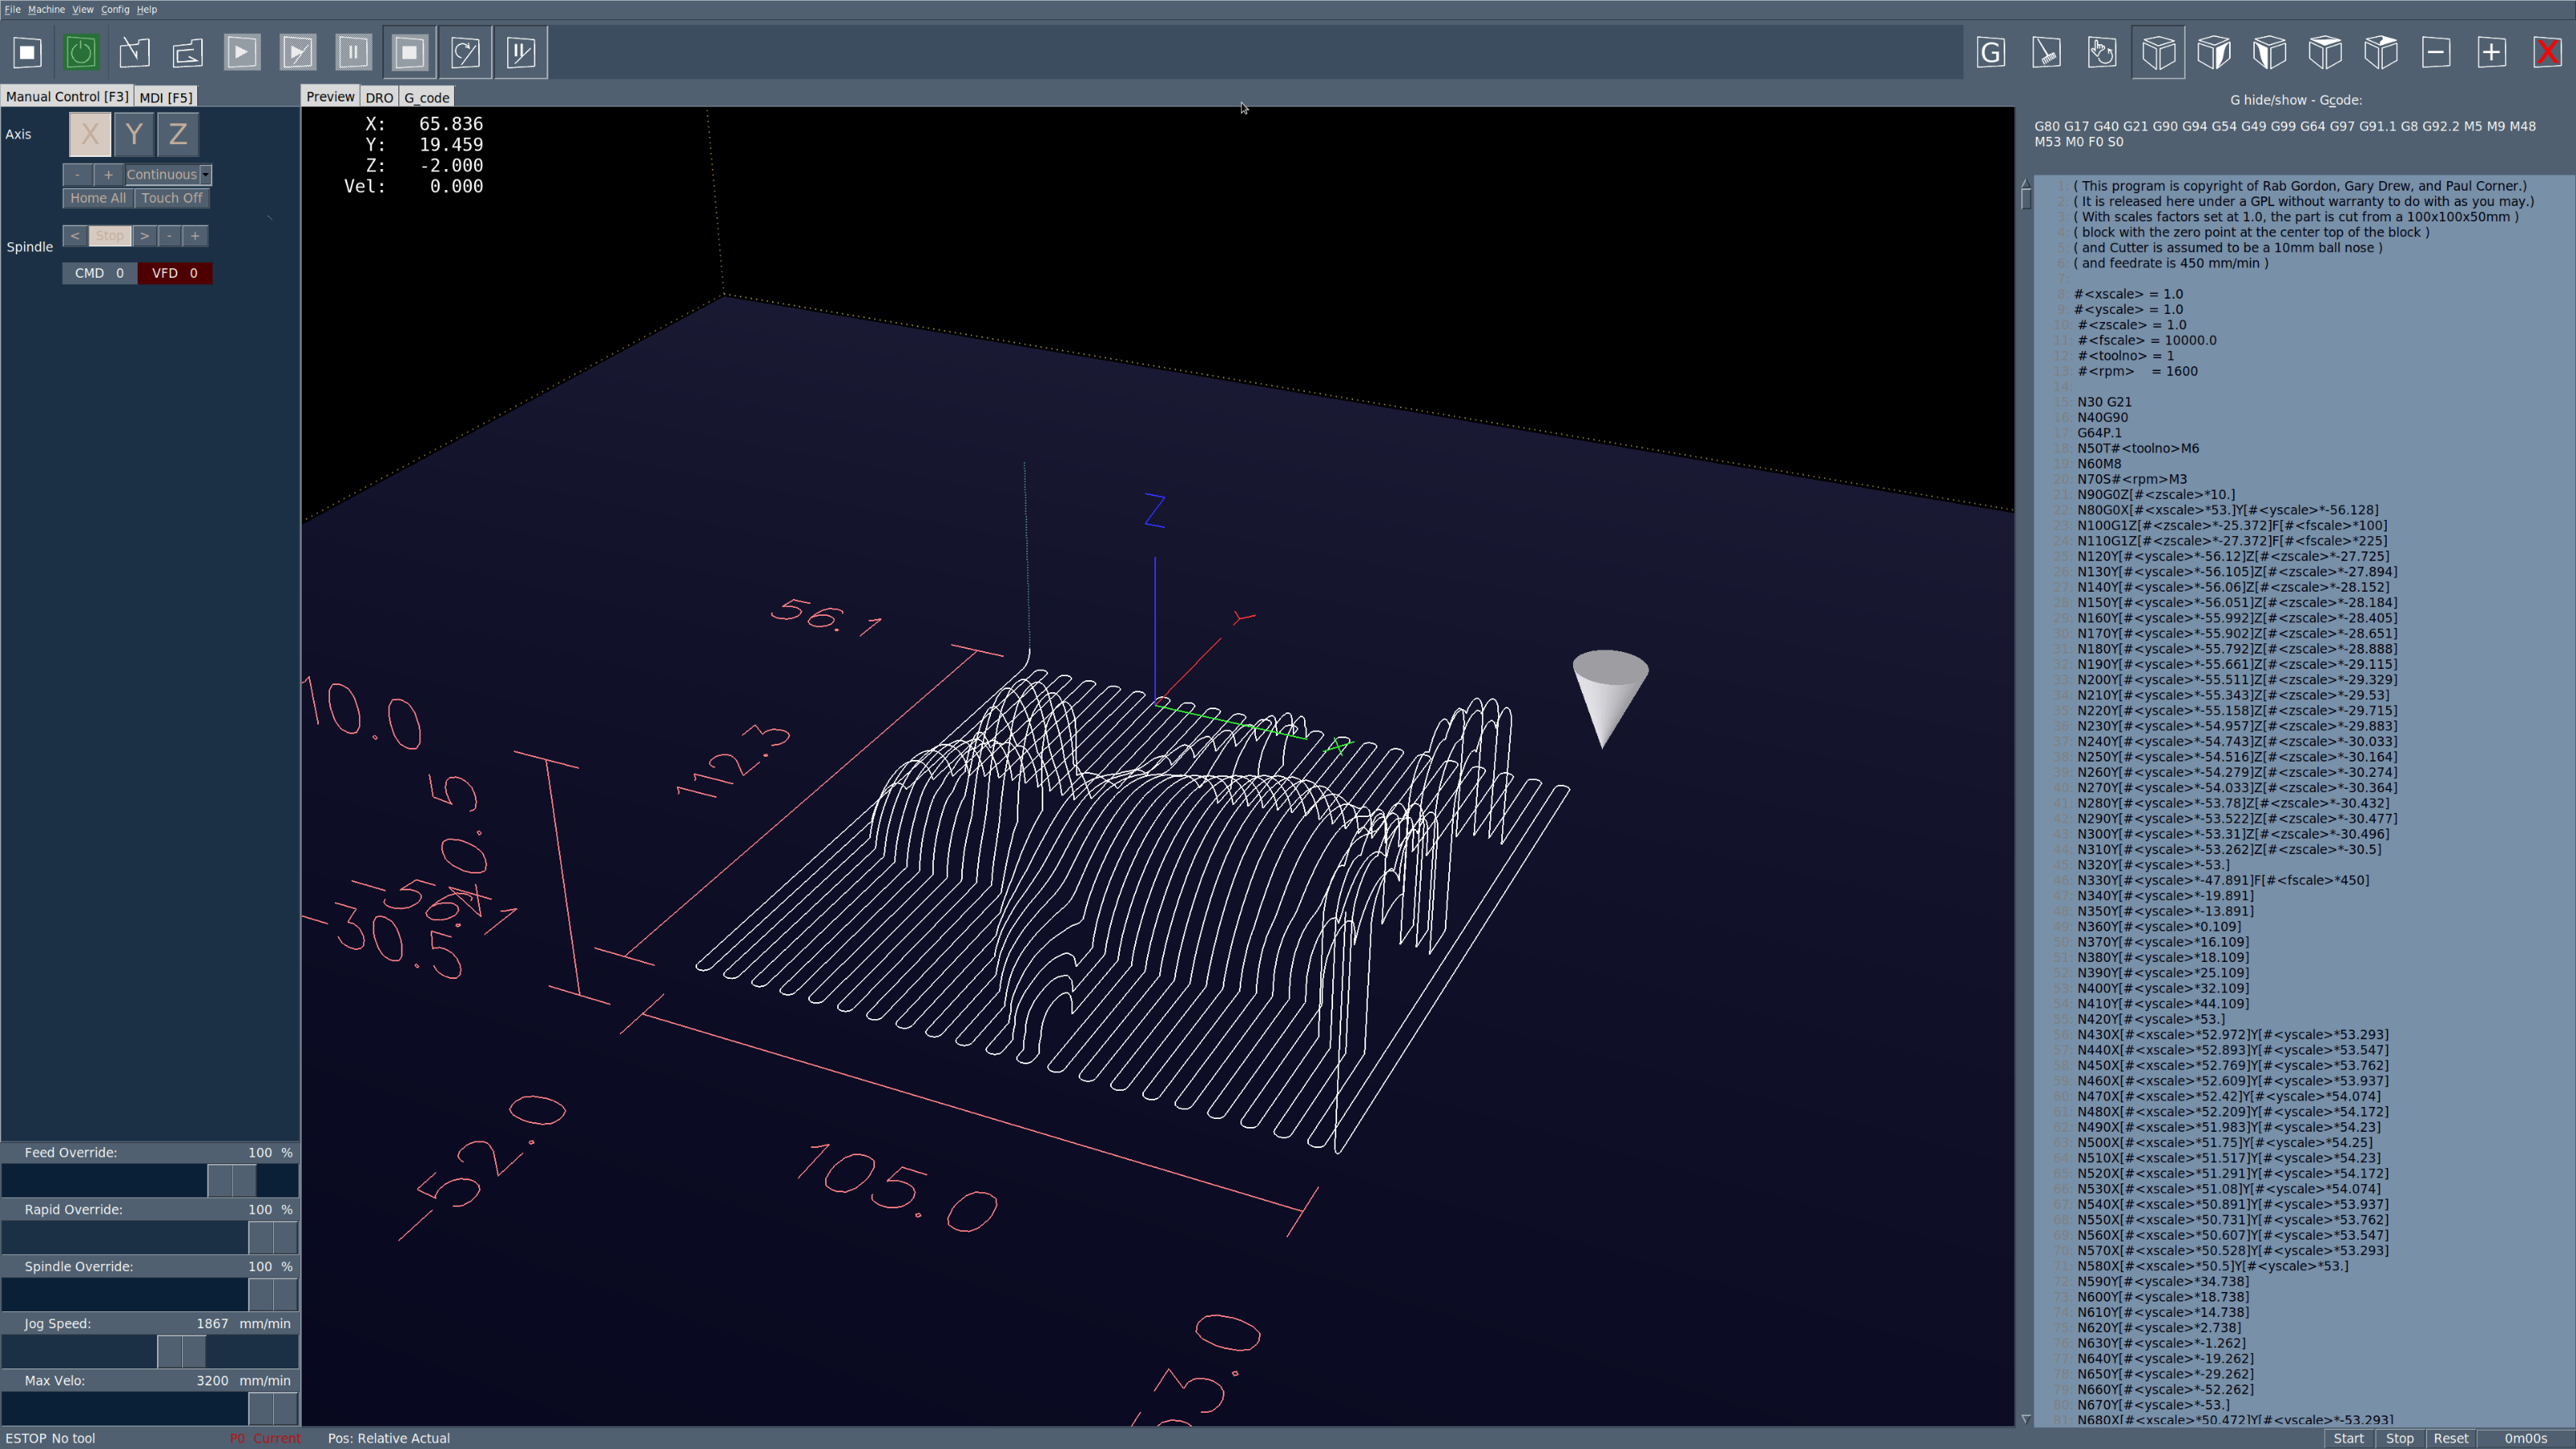The width and height of the screenshot is (2576, 1449).
Task: Select the DRO tab
Action: 379,97
